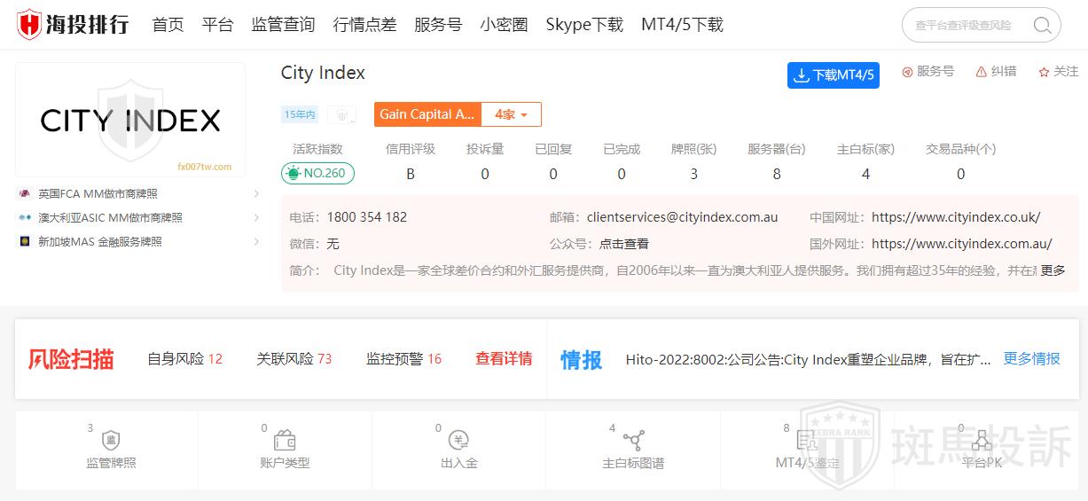Screen dimensions: 1088x501
Task: Open the 监管牌照 license icon
Action: coord(111,441)
